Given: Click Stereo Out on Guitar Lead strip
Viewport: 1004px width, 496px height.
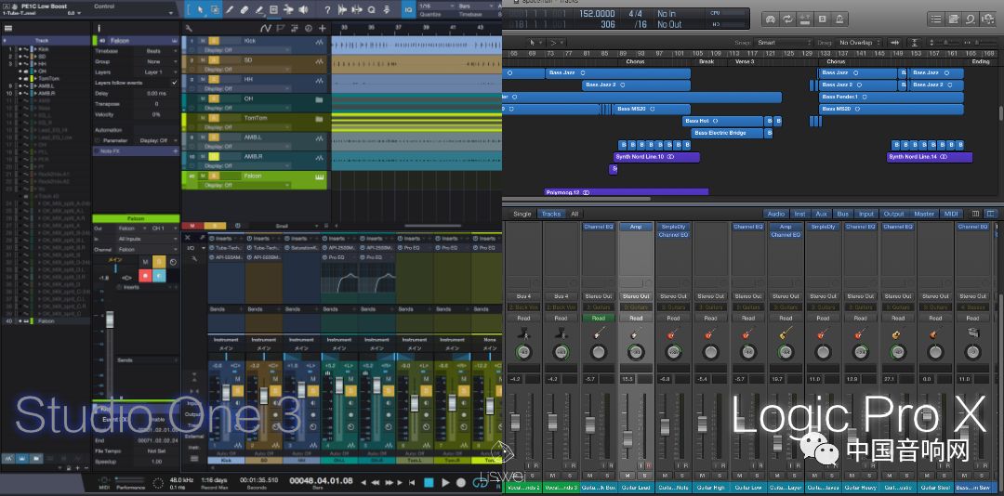Looking at the screenshot, I should click(636, 296).
